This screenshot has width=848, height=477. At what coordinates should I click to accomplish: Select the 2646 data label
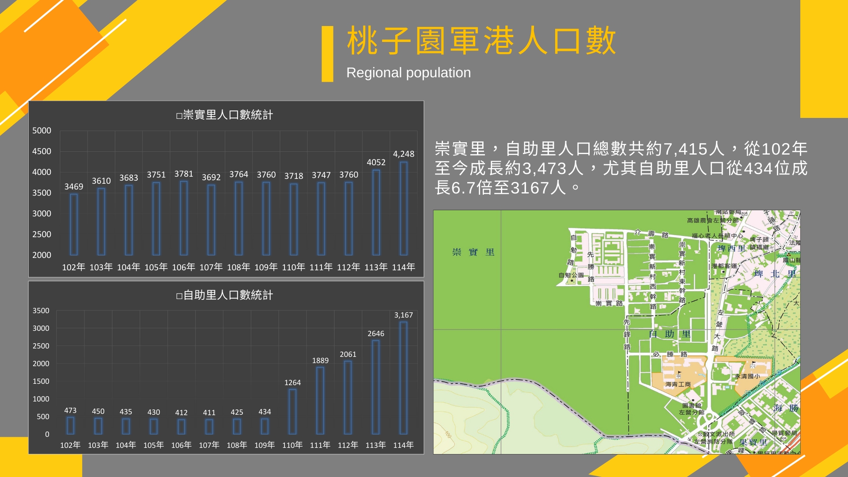coord(376,333)
